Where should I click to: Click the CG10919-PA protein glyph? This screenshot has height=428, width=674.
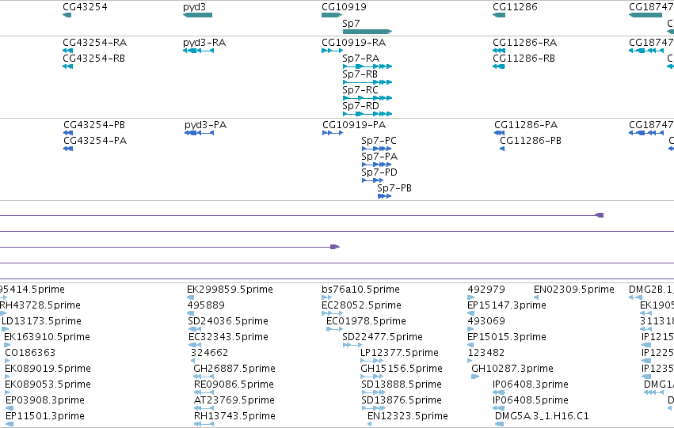[x=333, y=133]
